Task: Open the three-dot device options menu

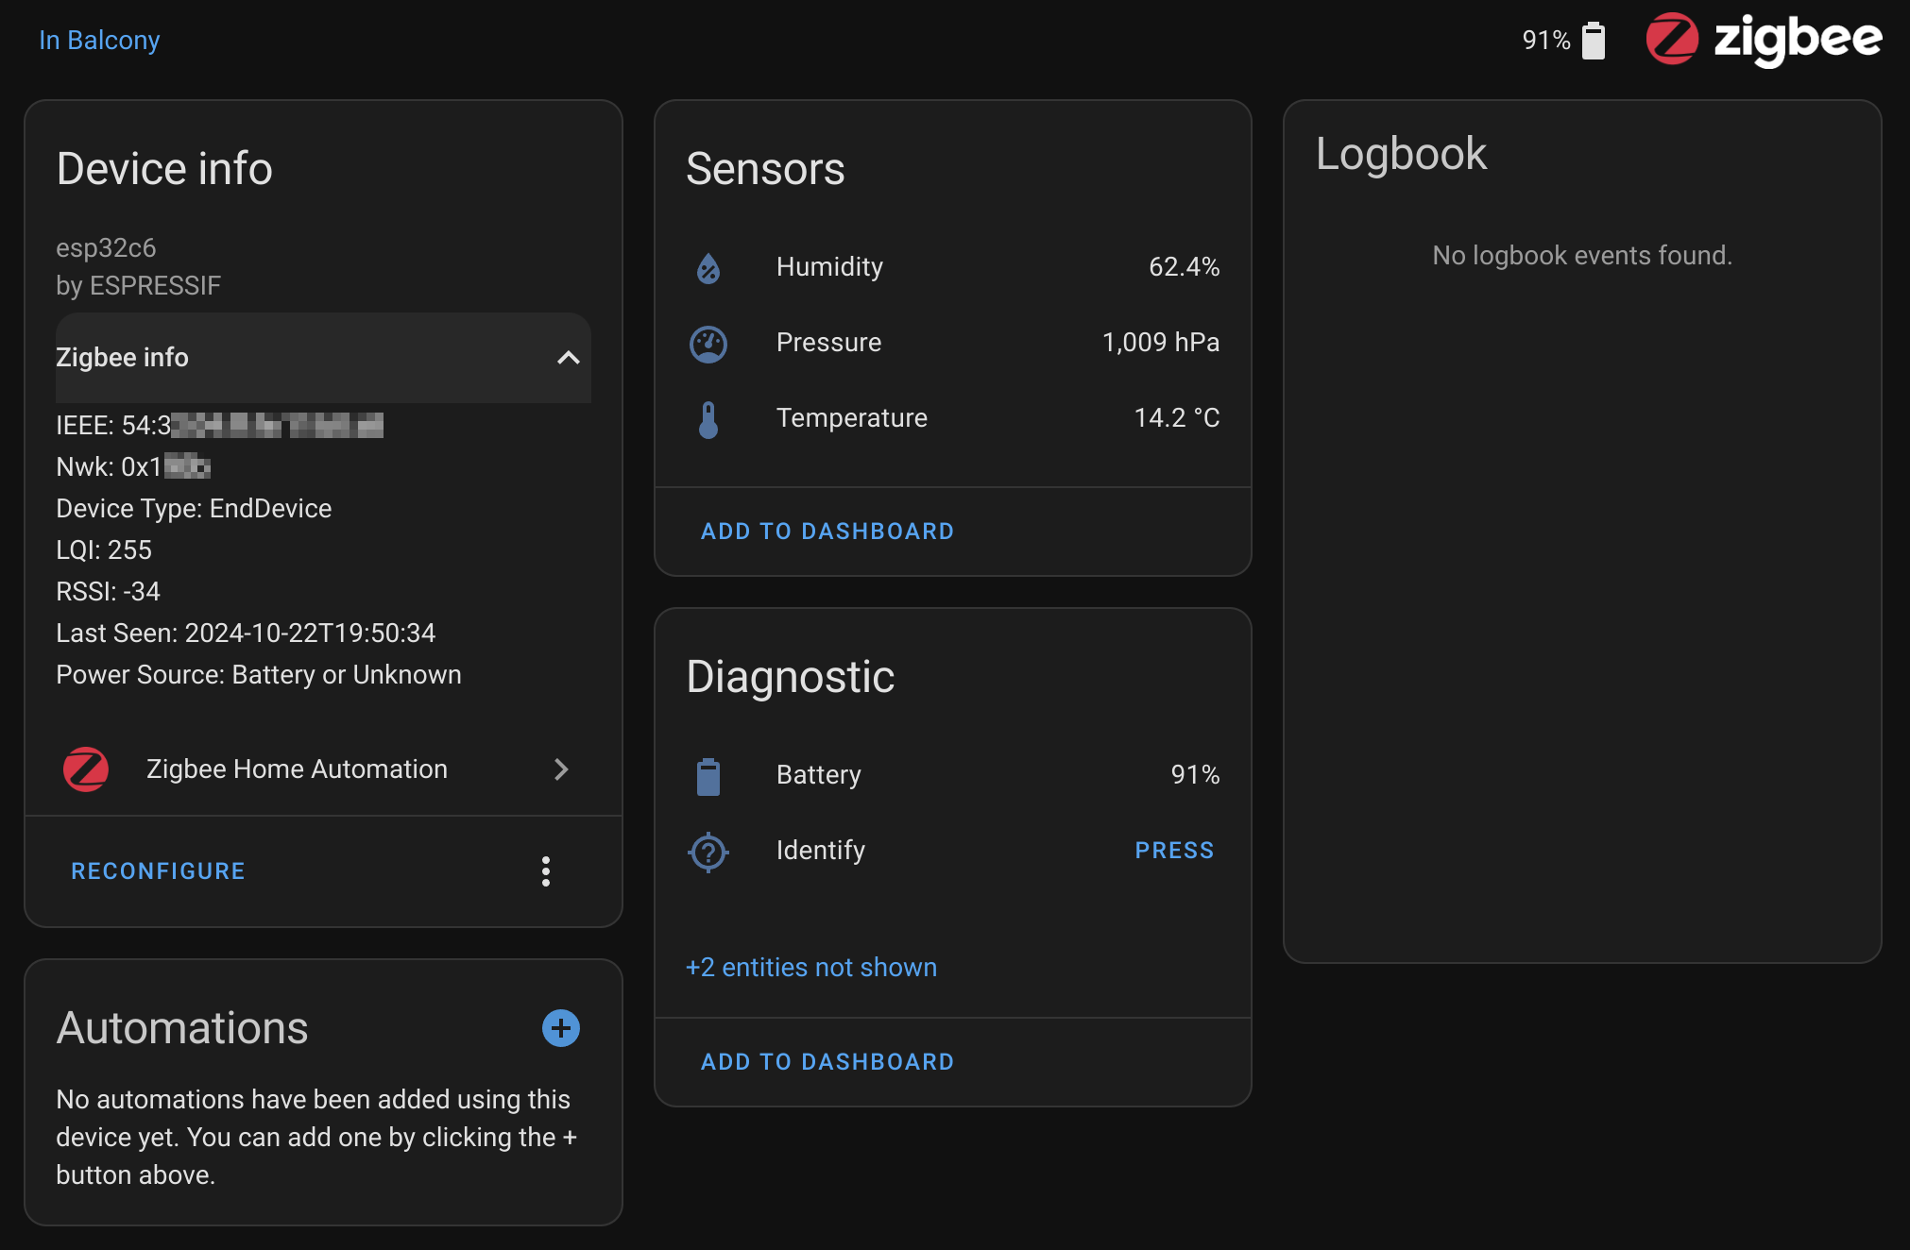Action: 546,871
